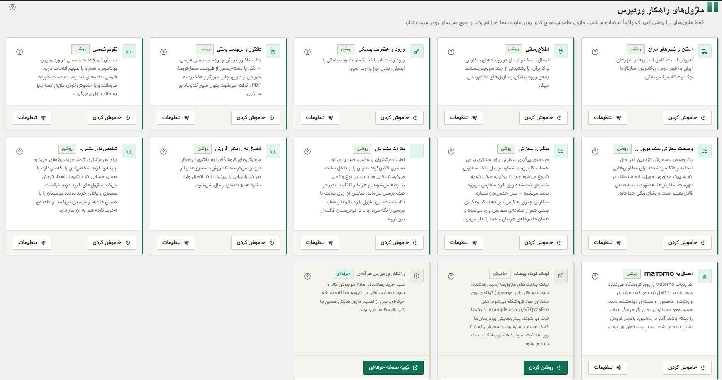722x380 pixels.
Task: Open help for فاکتور و برچسب پستی
Action: 163,52
